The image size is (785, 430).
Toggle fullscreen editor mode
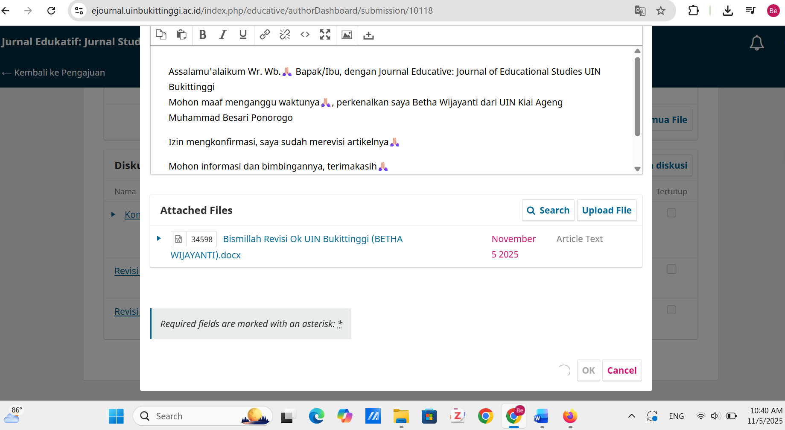325,35
